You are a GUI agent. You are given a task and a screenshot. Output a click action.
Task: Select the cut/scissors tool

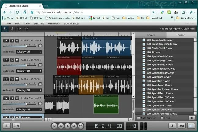(12, 29)
